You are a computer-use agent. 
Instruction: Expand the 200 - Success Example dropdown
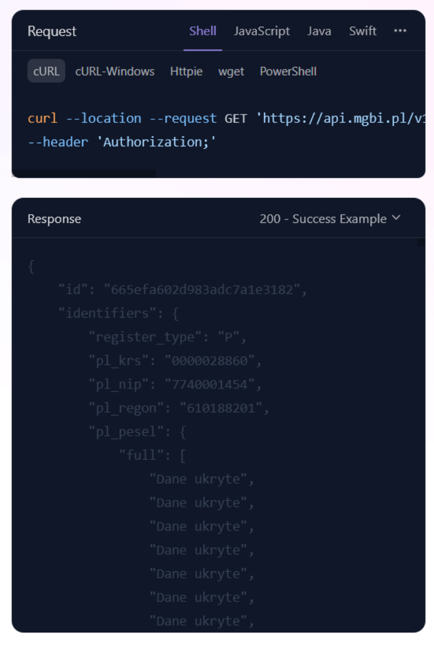coord(330,219)
